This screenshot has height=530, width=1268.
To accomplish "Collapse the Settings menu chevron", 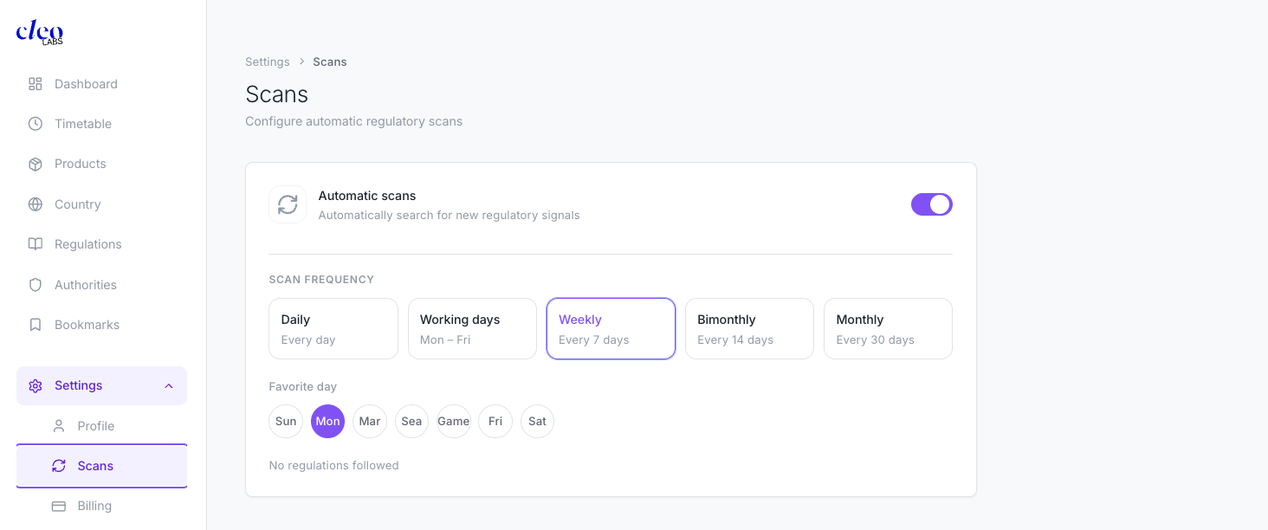I will click(169, 386).
